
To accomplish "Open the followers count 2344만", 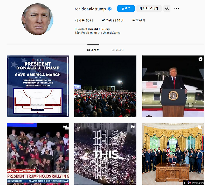I will click(112, 20).
